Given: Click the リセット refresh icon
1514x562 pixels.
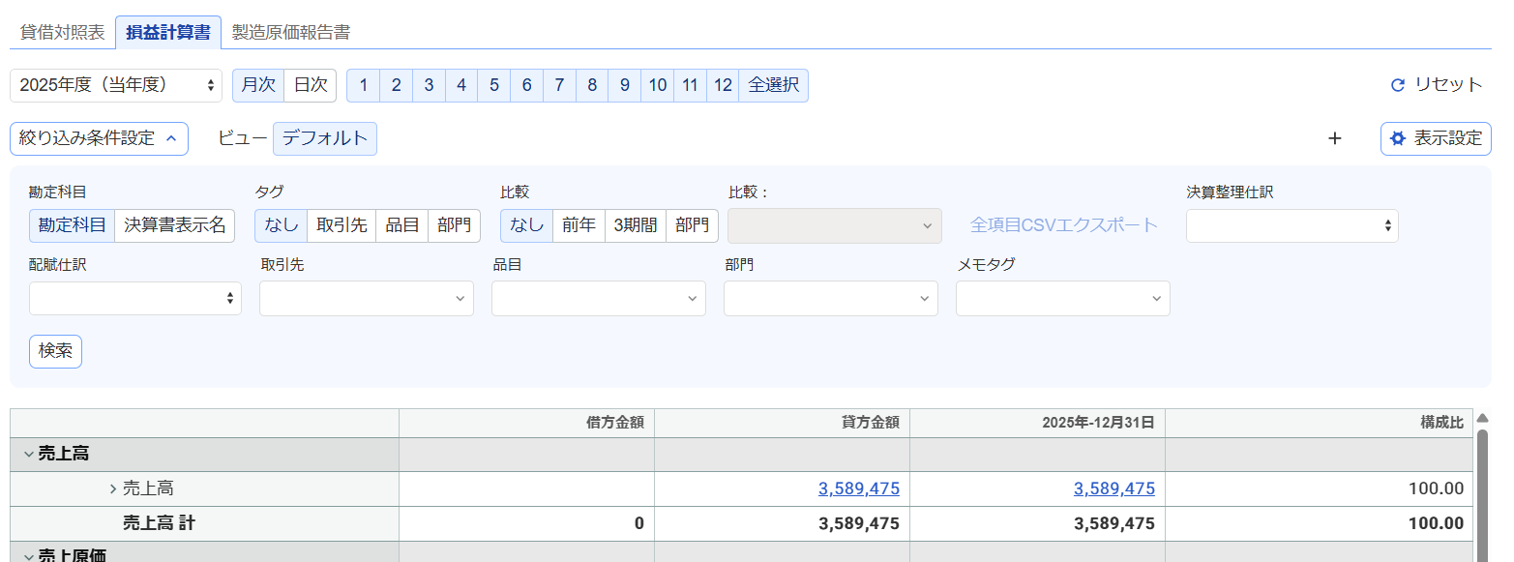Looking at the screenshot, I should 1397,85.
